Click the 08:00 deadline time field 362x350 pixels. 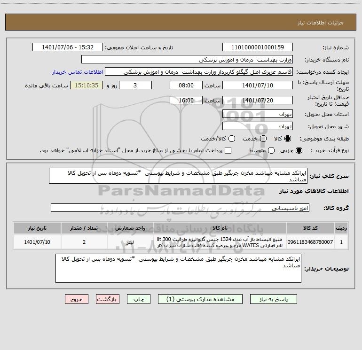tap(186, 85)
